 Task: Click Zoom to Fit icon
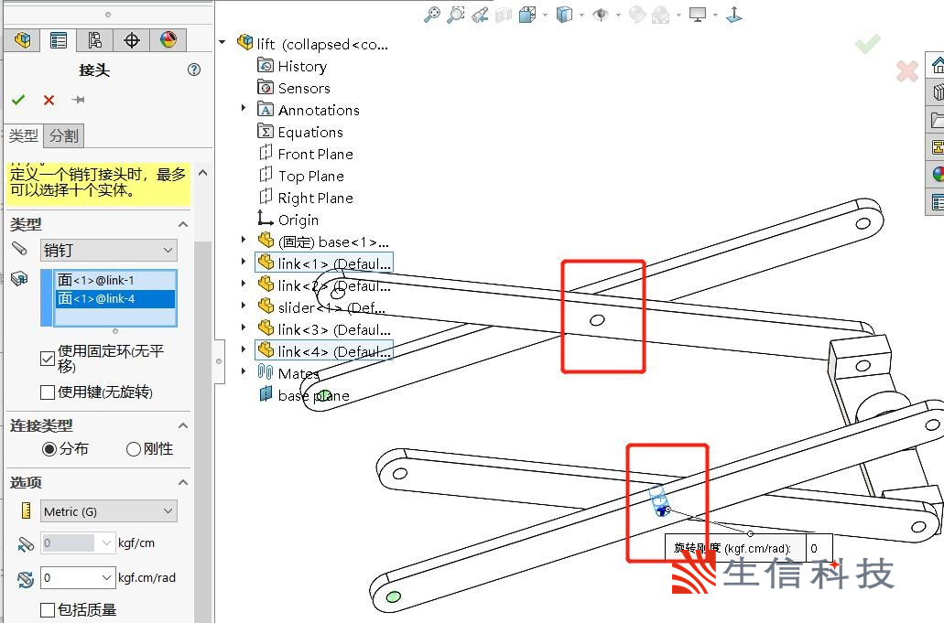[x=431, y=15]
